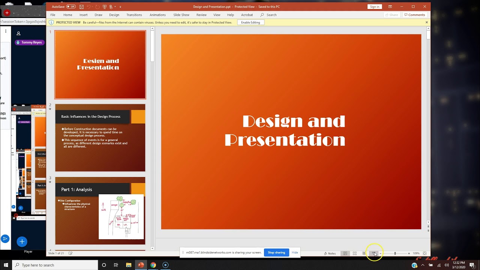This screenshot has width=480, height=270.
Task: Start presentation from beginning icon
Action: point(105,7)
